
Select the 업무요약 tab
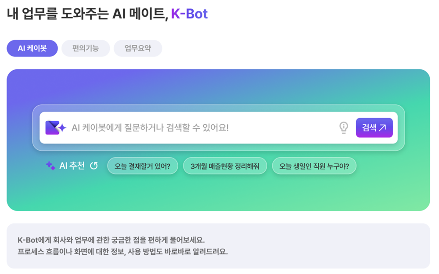tap(138, 48)
